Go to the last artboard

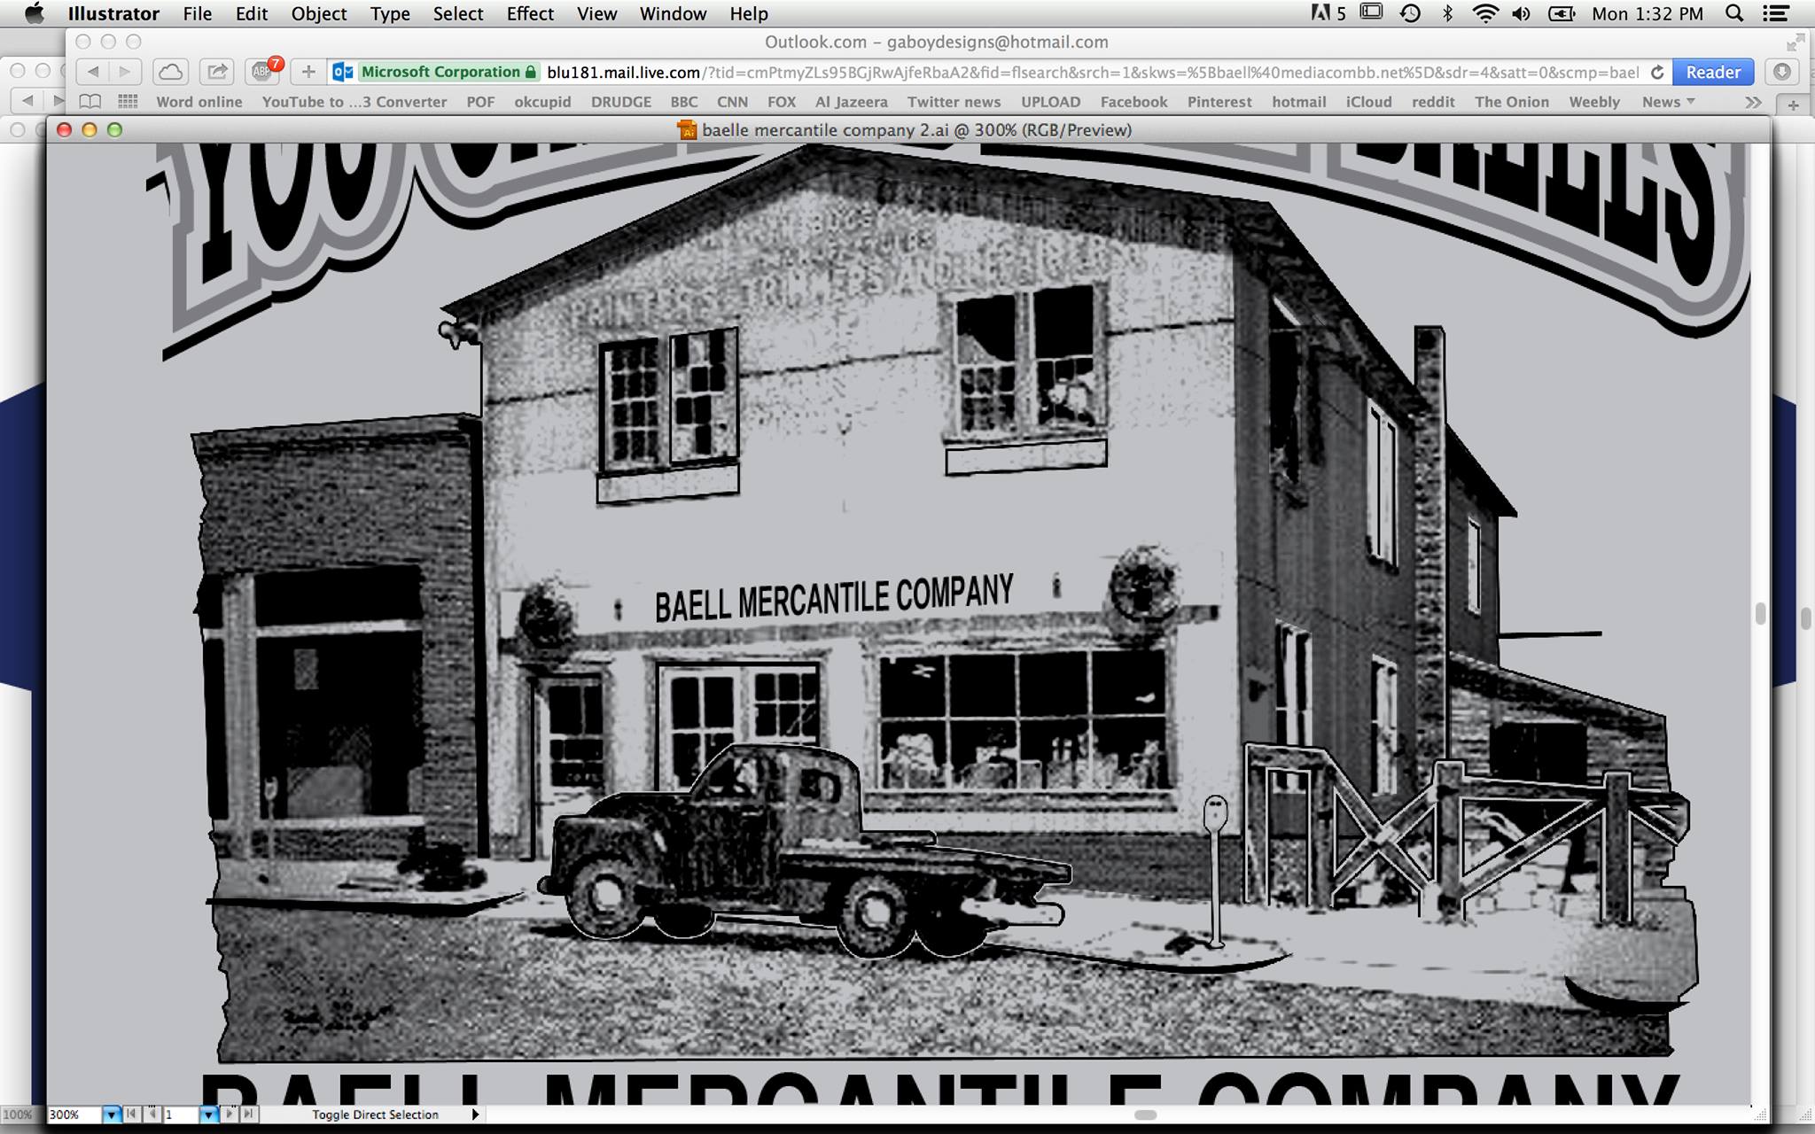point(249,1114)
